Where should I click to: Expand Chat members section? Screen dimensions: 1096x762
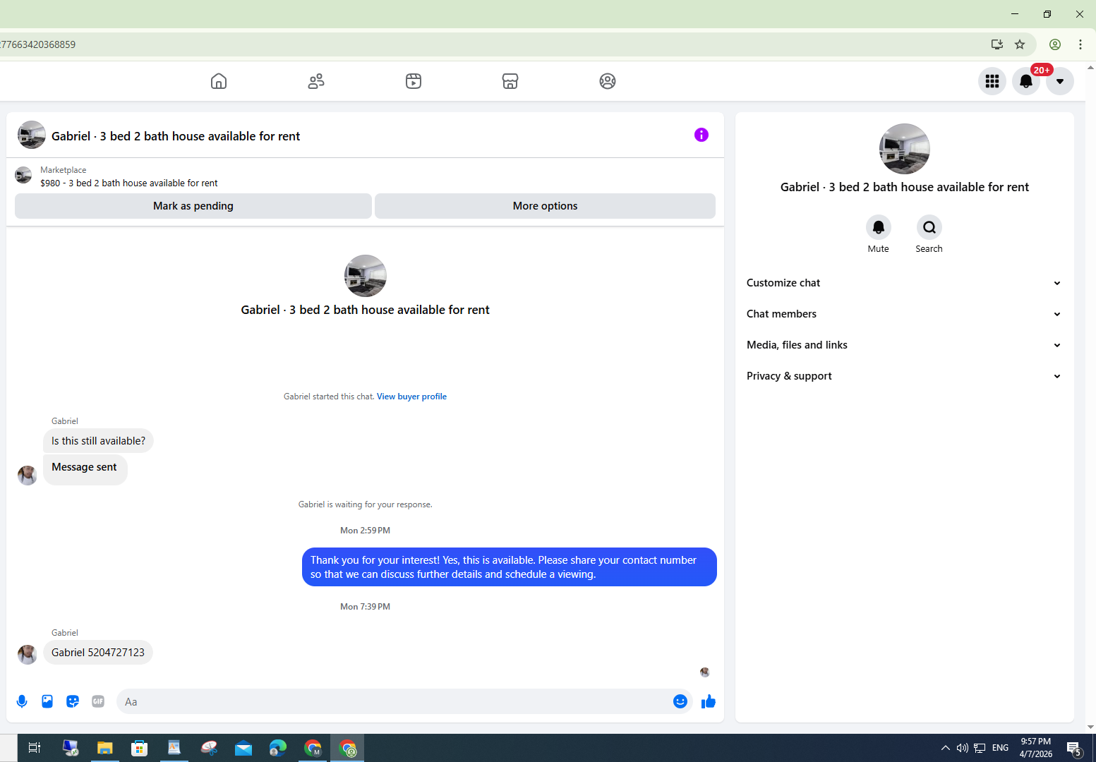(904, 314)
